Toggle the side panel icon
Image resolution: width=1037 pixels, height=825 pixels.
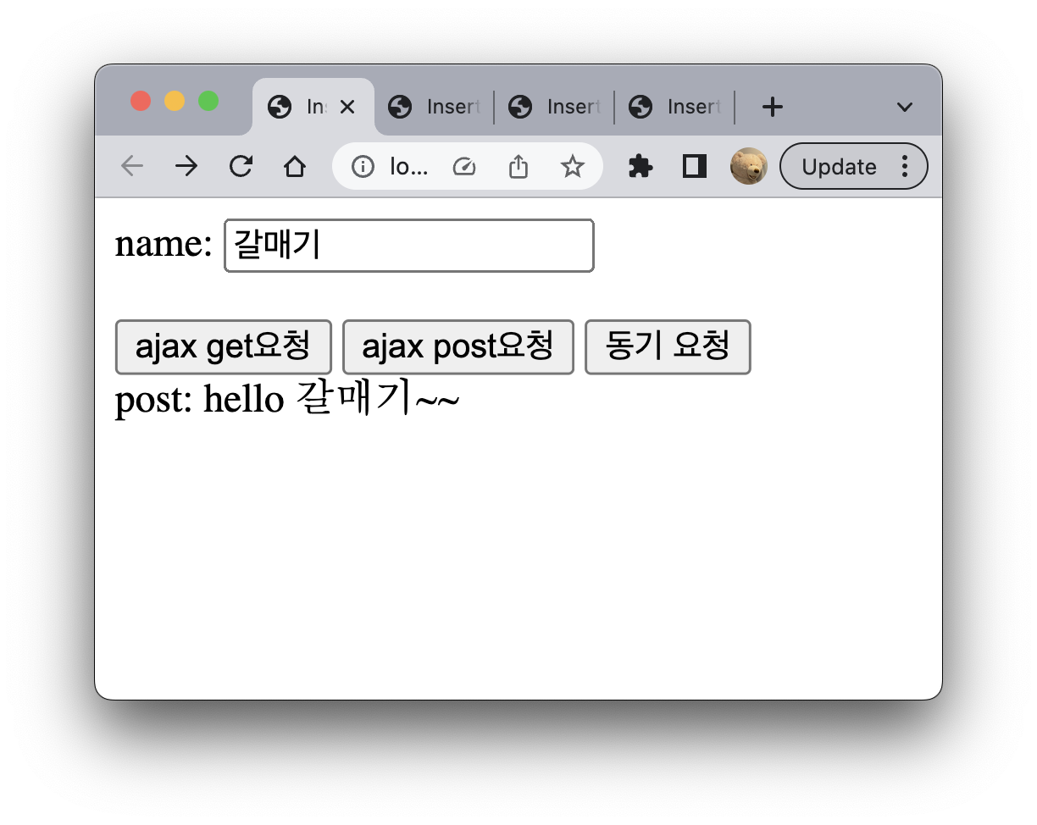(695, 167)
